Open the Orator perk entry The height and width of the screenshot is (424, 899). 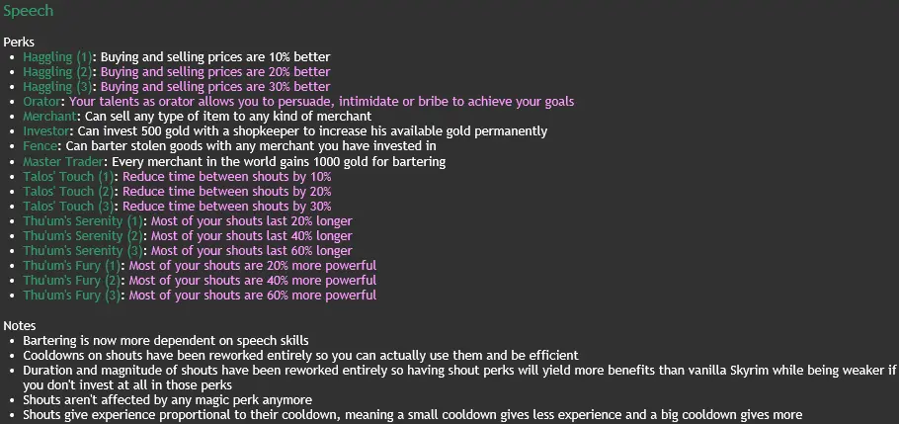(41, 102)
